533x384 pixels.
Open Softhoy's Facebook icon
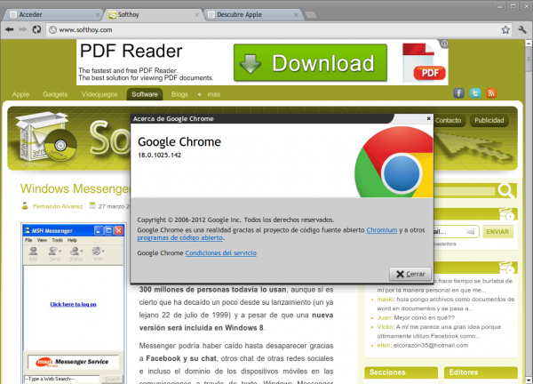click(458, 93)
